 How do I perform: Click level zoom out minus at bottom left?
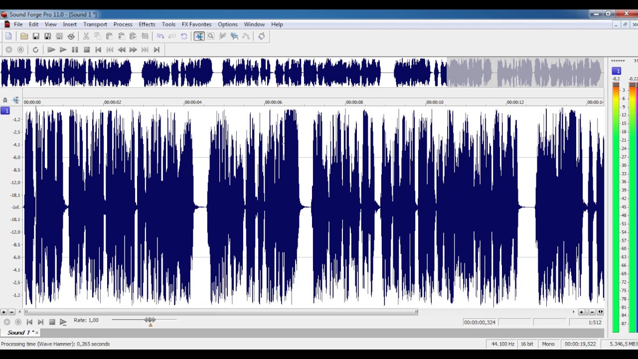coord(12,312)
